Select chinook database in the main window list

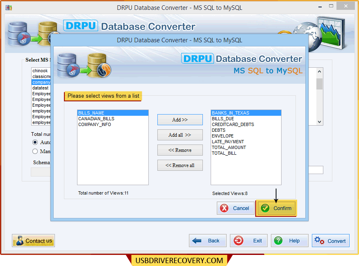[x=41, y=71]
